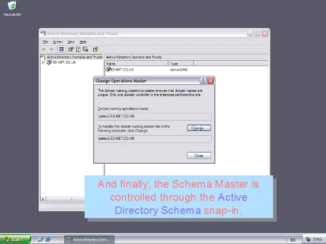This screenshot has height=244, width=326.
Task: Click the domainDNS type cell
Action: click(x=179, y=70)
